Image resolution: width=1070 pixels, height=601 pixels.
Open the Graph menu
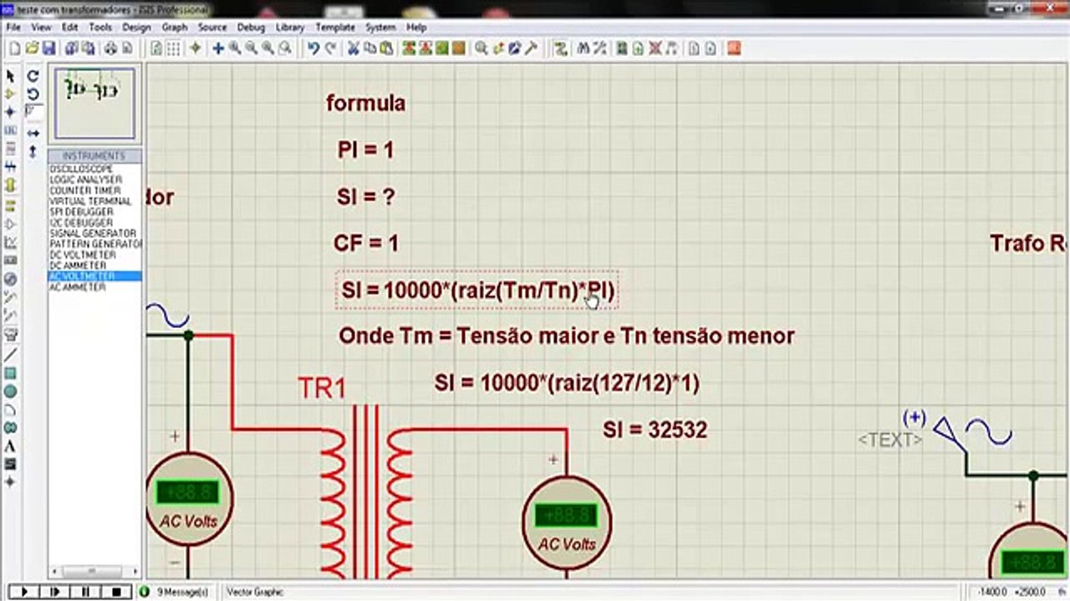coord(175,28)
